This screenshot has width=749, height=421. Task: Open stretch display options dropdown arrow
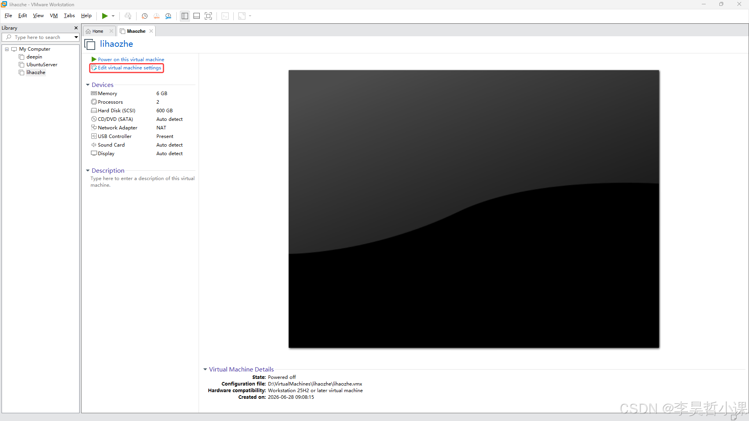point(250,16)
